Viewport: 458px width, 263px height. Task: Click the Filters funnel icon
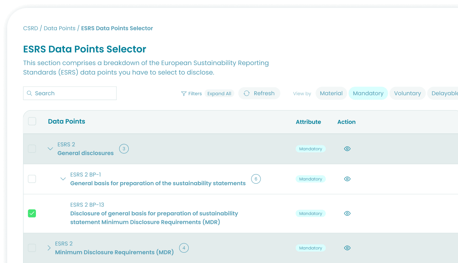(184, 94)
